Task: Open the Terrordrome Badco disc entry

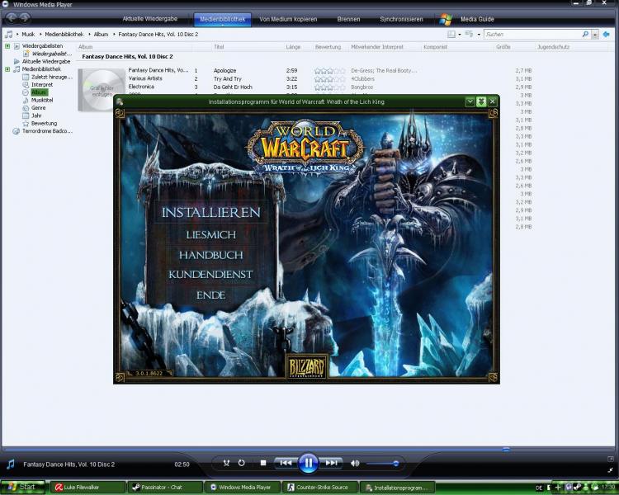Action: [47, 131]
